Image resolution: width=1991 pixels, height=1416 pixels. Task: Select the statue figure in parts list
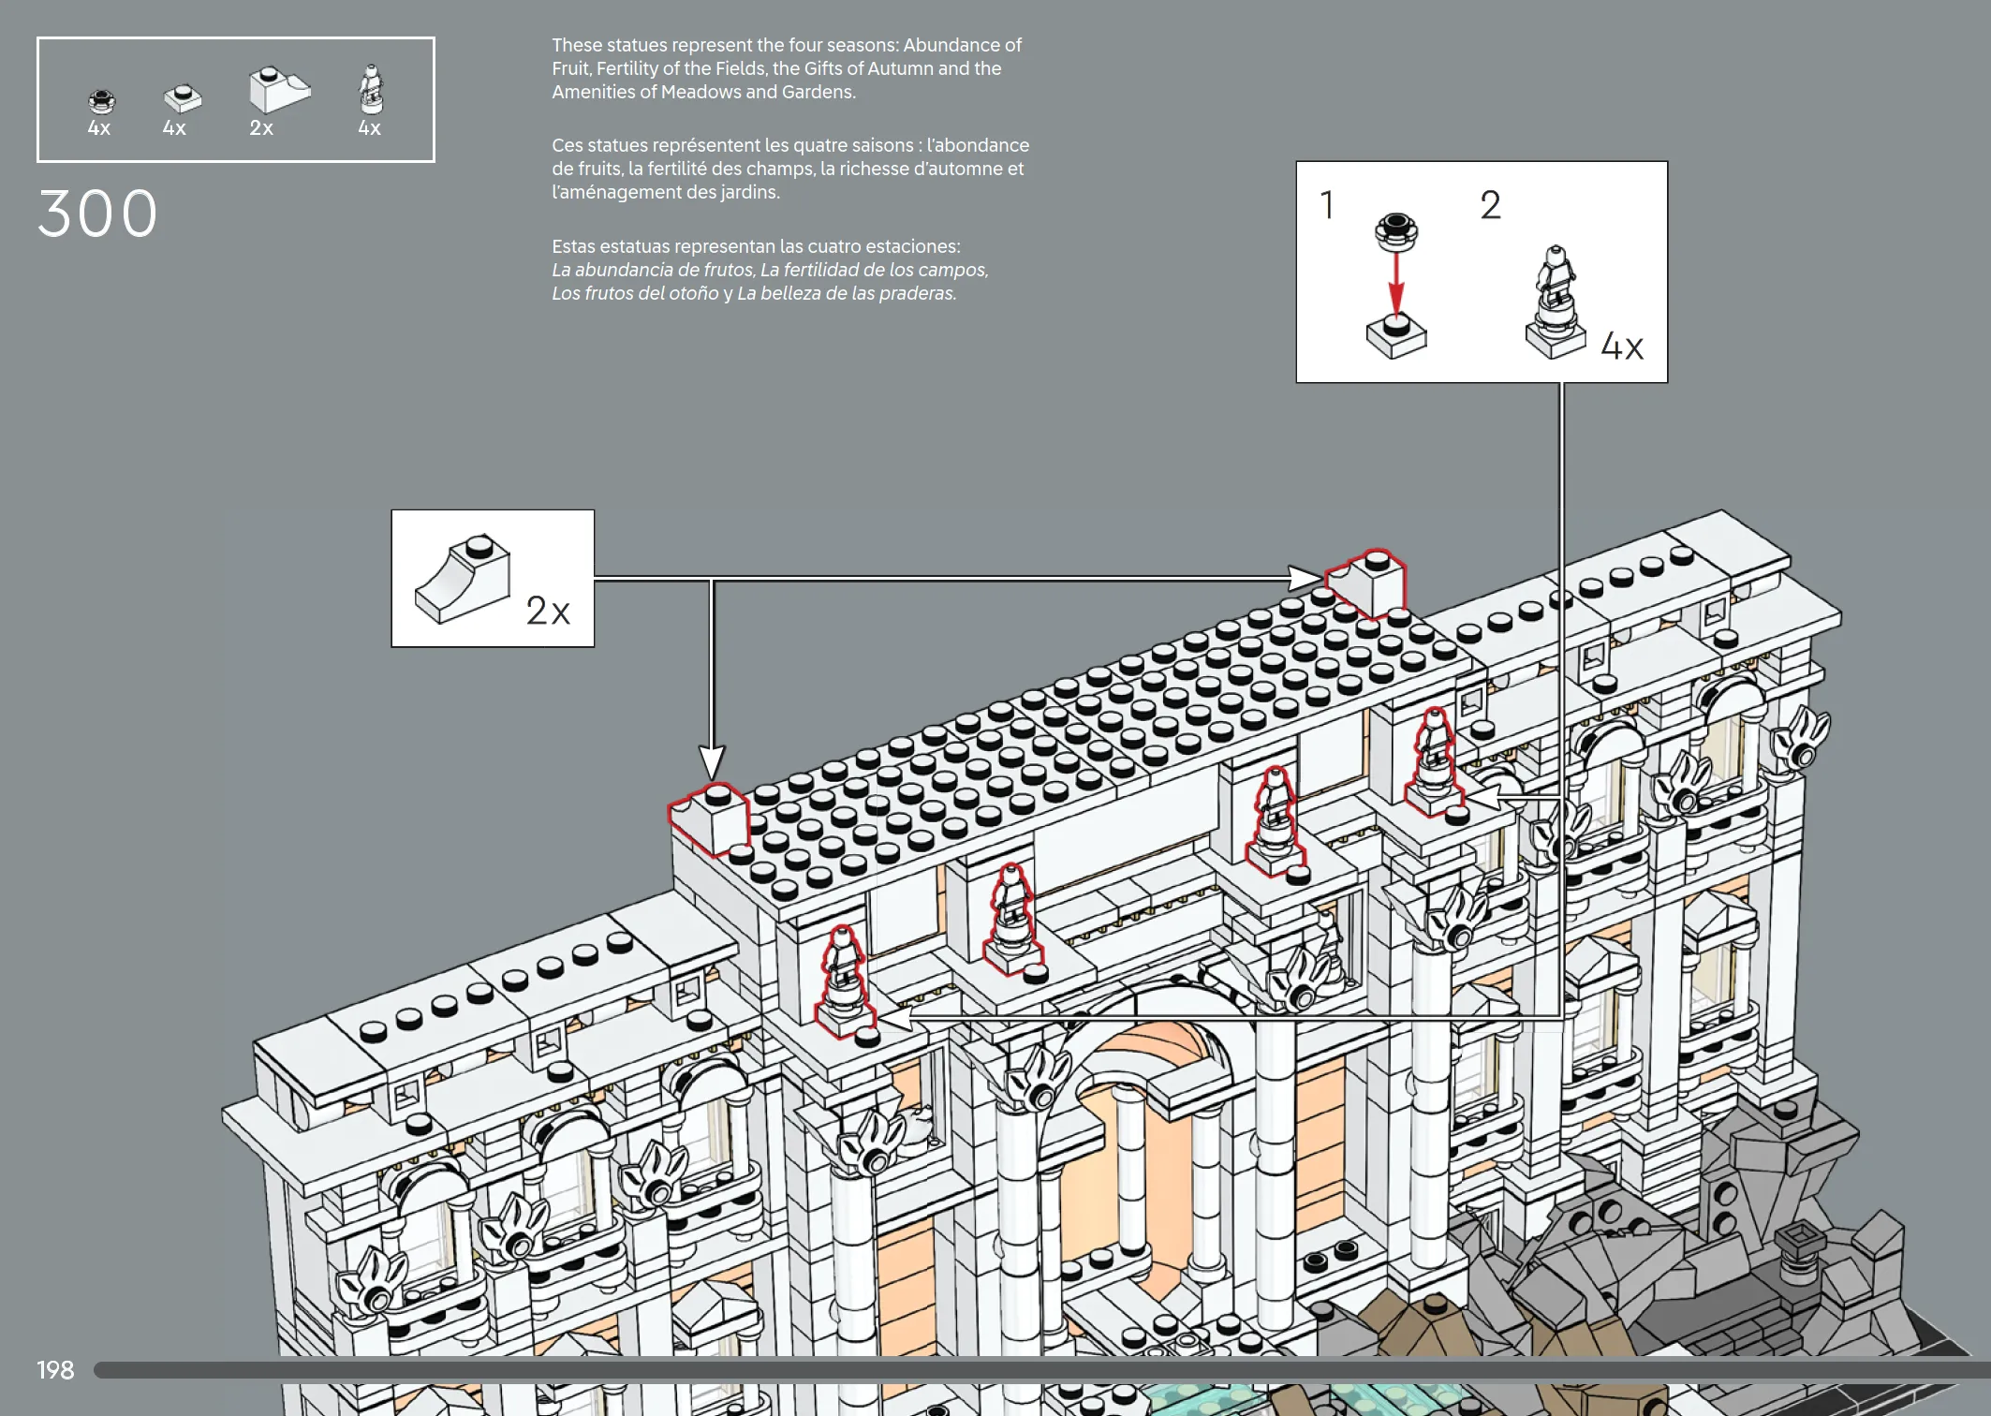[372, 89]
